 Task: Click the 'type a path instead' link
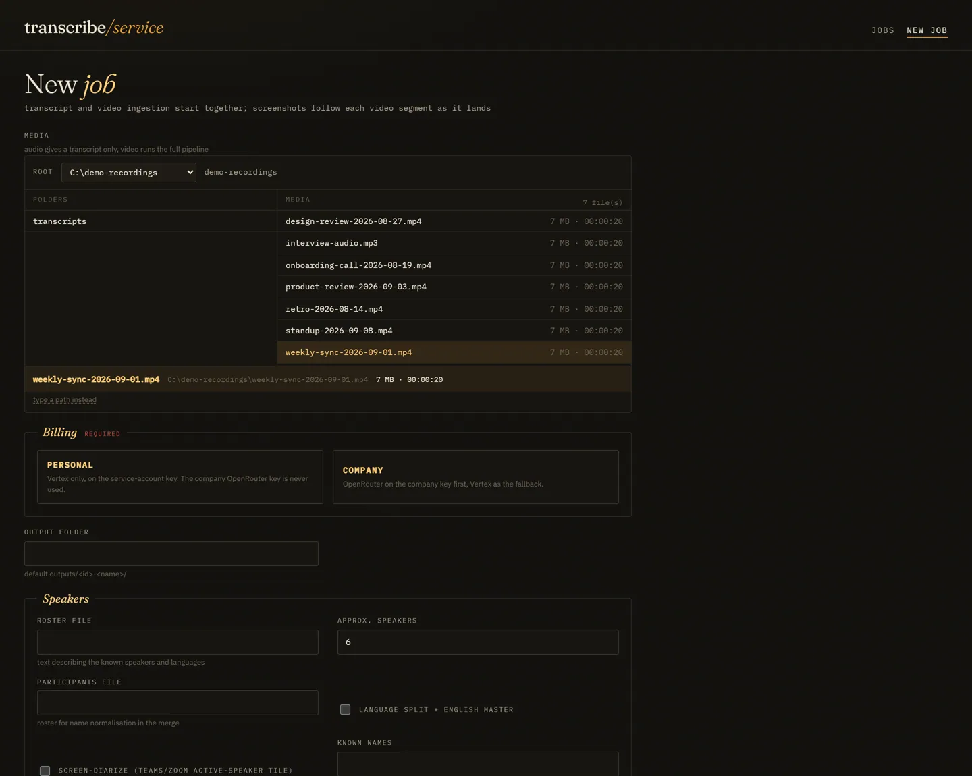pos(65,399)
